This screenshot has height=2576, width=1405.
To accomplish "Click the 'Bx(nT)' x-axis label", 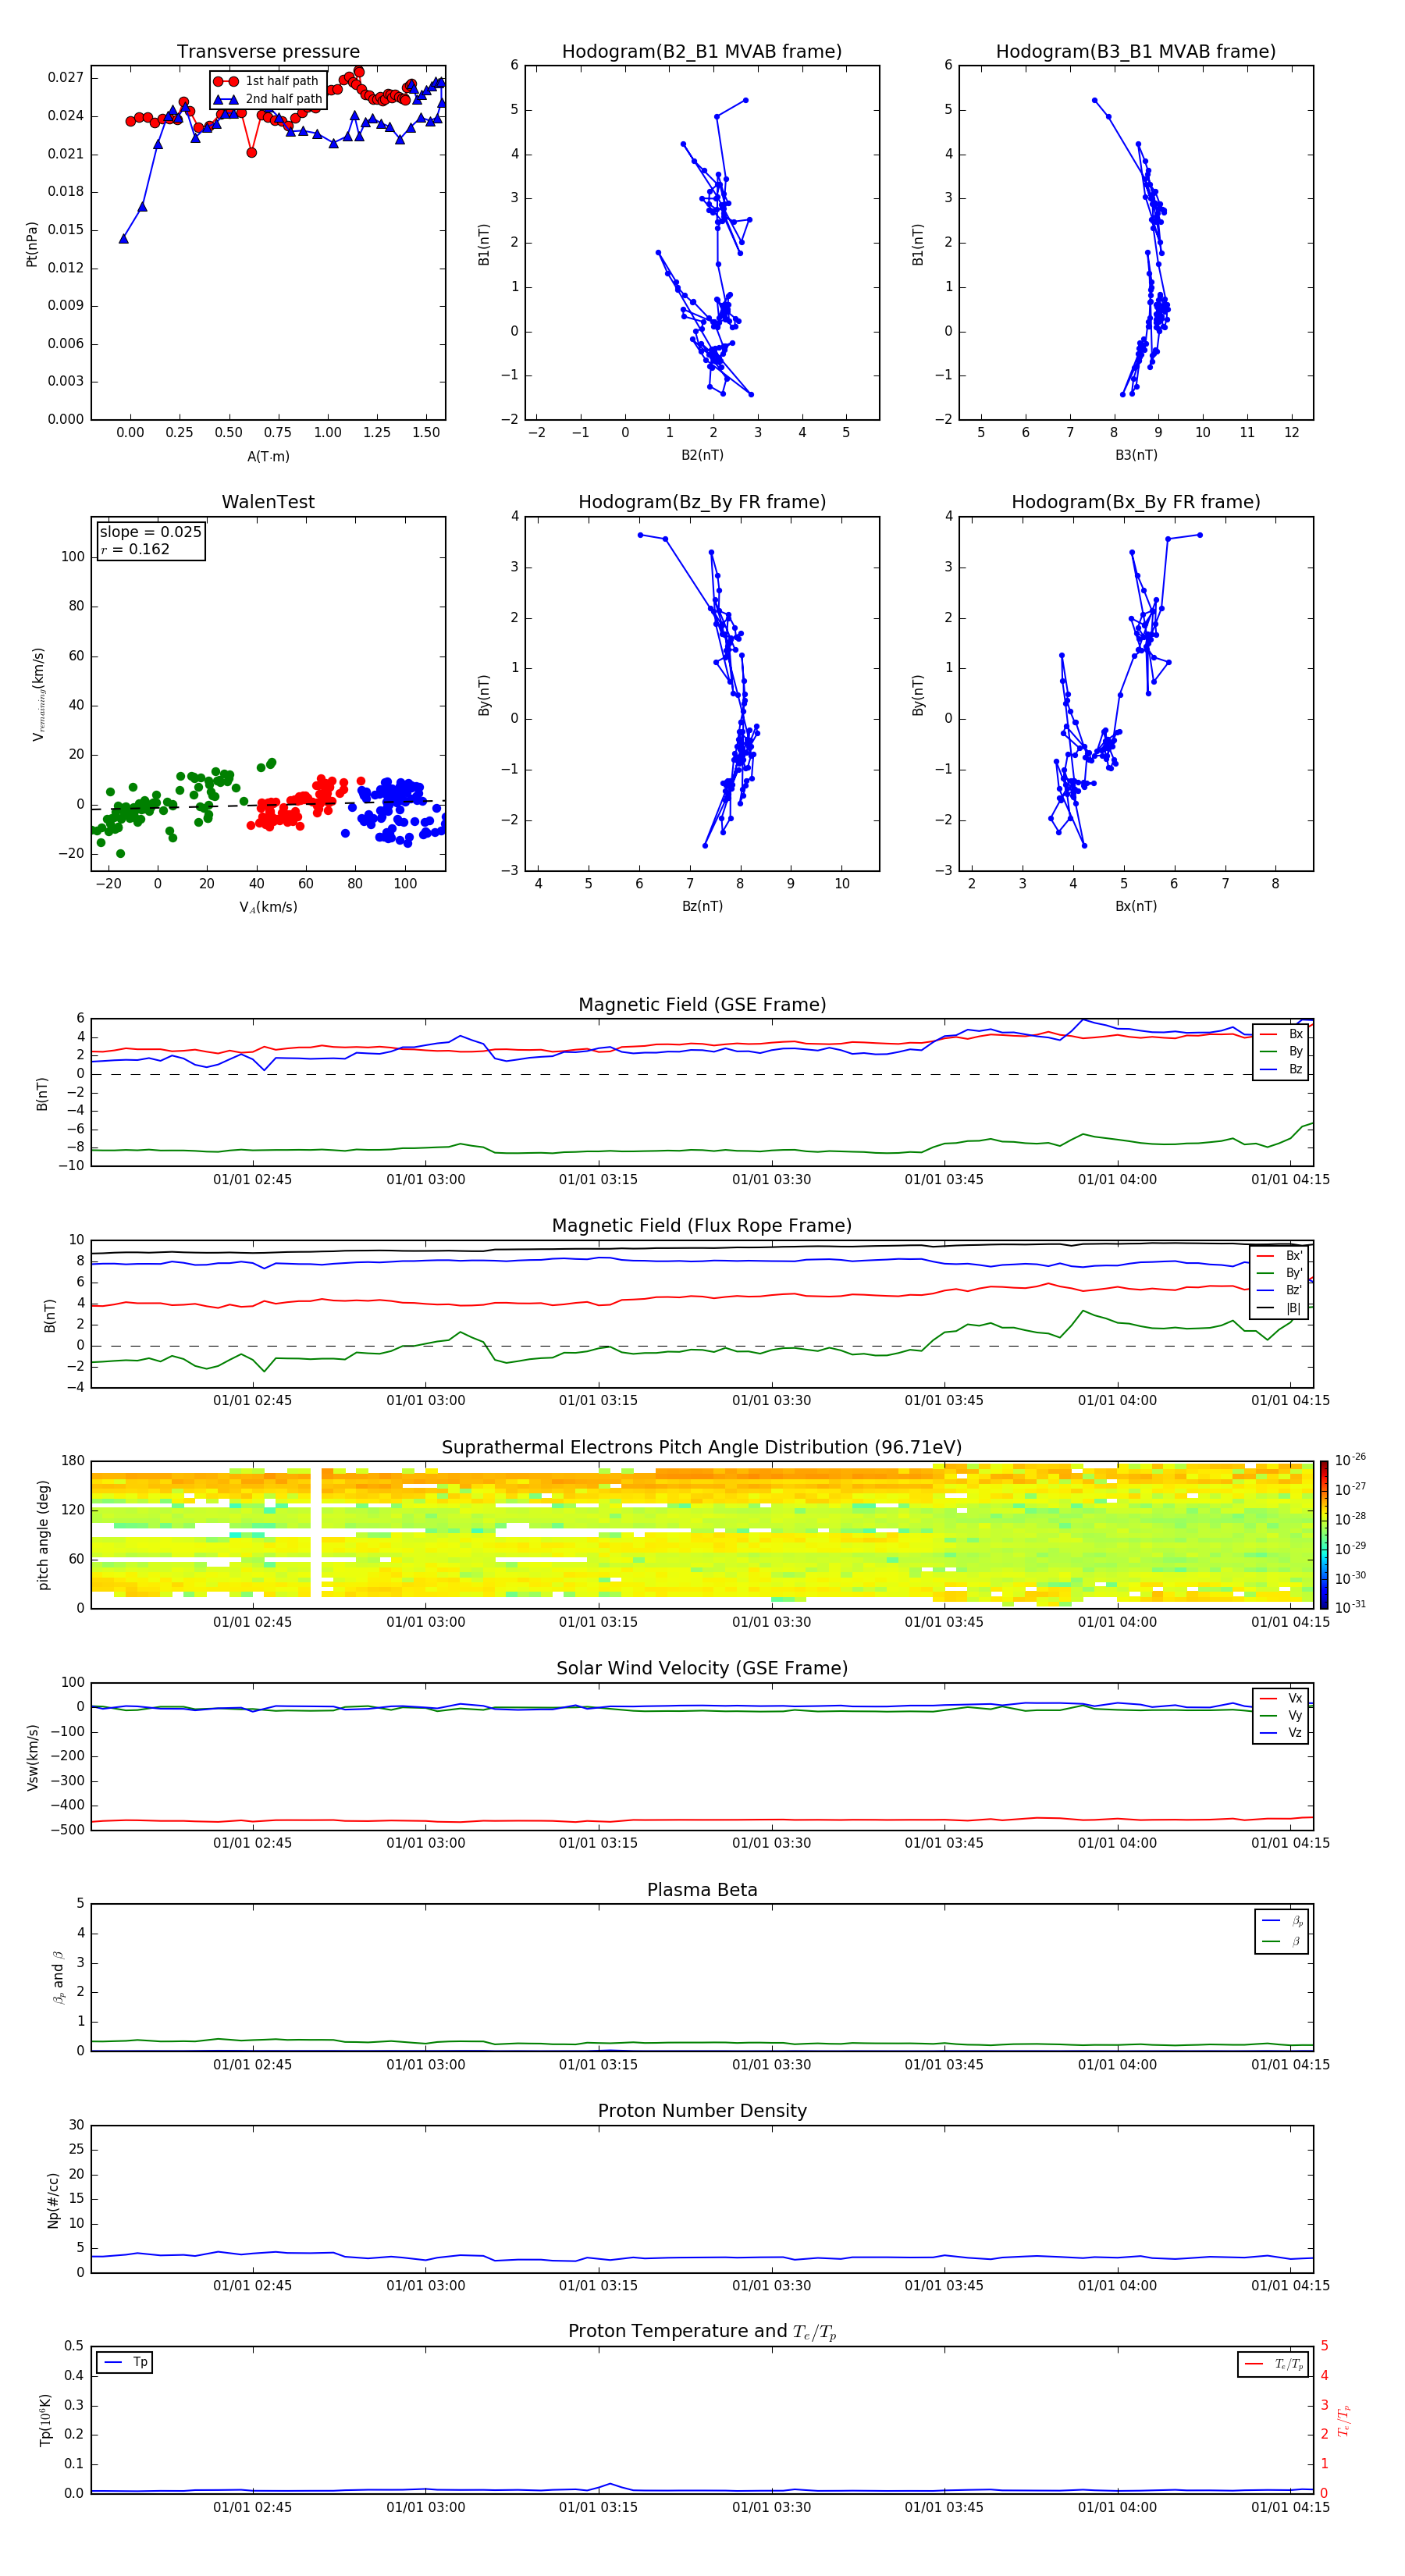I will 1136,906.
